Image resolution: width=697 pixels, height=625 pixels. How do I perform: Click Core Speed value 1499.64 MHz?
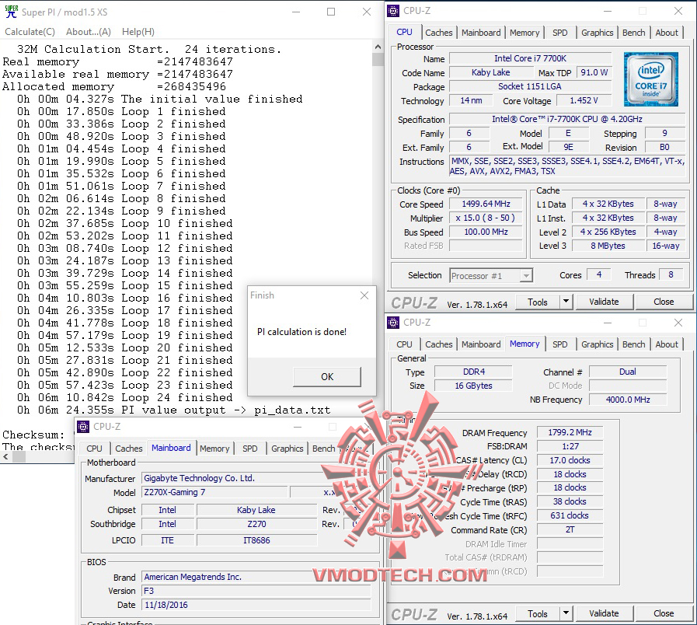[x=486, y=204]
